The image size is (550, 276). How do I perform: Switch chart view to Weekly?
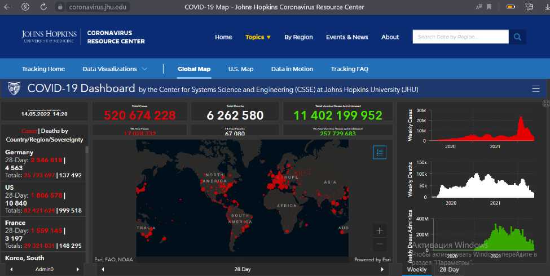coord(417,270)
